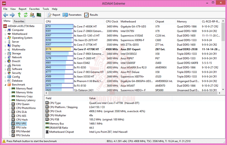Click the Forward arrow toolbar icon
The image size is (227, 145).
tap(12, 15)
